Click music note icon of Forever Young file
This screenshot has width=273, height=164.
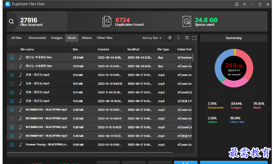click(20, 144)
